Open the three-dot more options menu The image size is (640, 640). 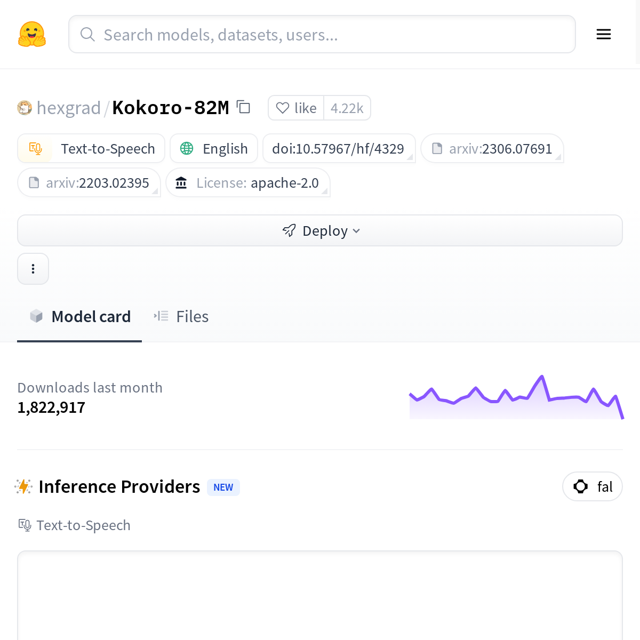(33, 269)
